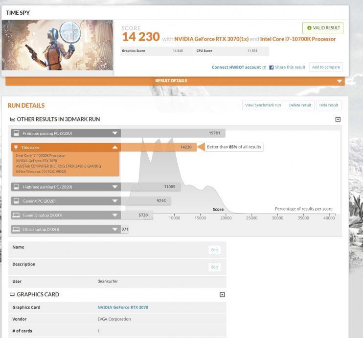This screenshot has height=338, width=363.
Task: Click the Facebook share icon
Action: pos(272,68)
